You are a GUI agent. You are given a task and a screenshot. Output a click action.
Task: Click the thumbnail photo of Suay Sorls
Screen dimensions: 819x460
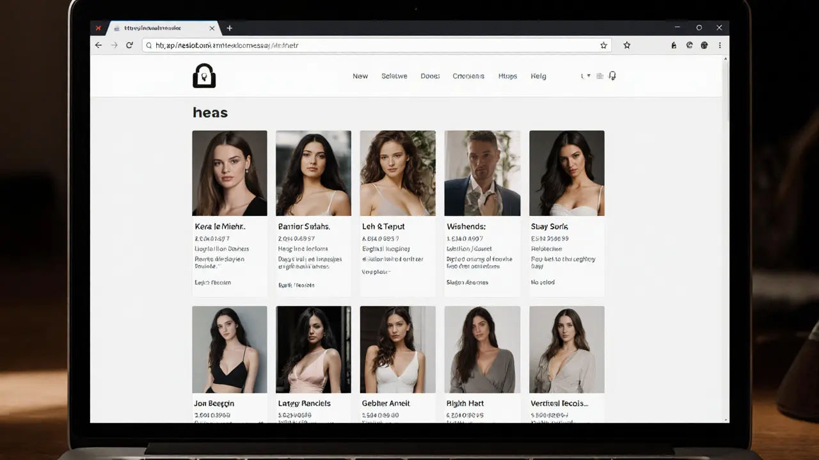pos(566,173)
